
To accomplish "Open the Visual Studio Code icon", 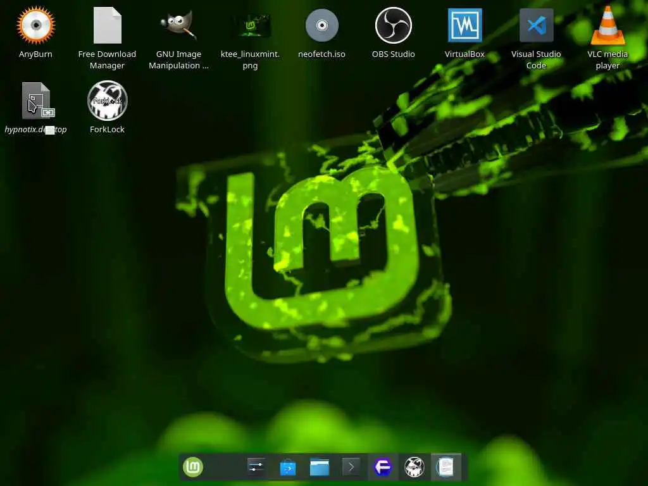I will (537, 25).
